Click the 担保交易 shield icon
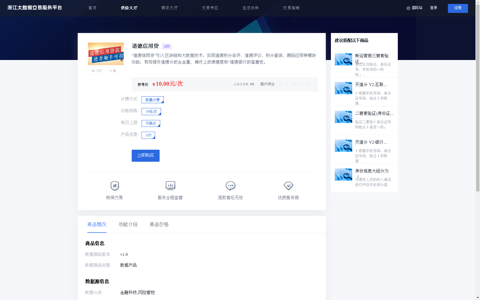This screenshot has width=480, height=300. [x=115, y=186]
